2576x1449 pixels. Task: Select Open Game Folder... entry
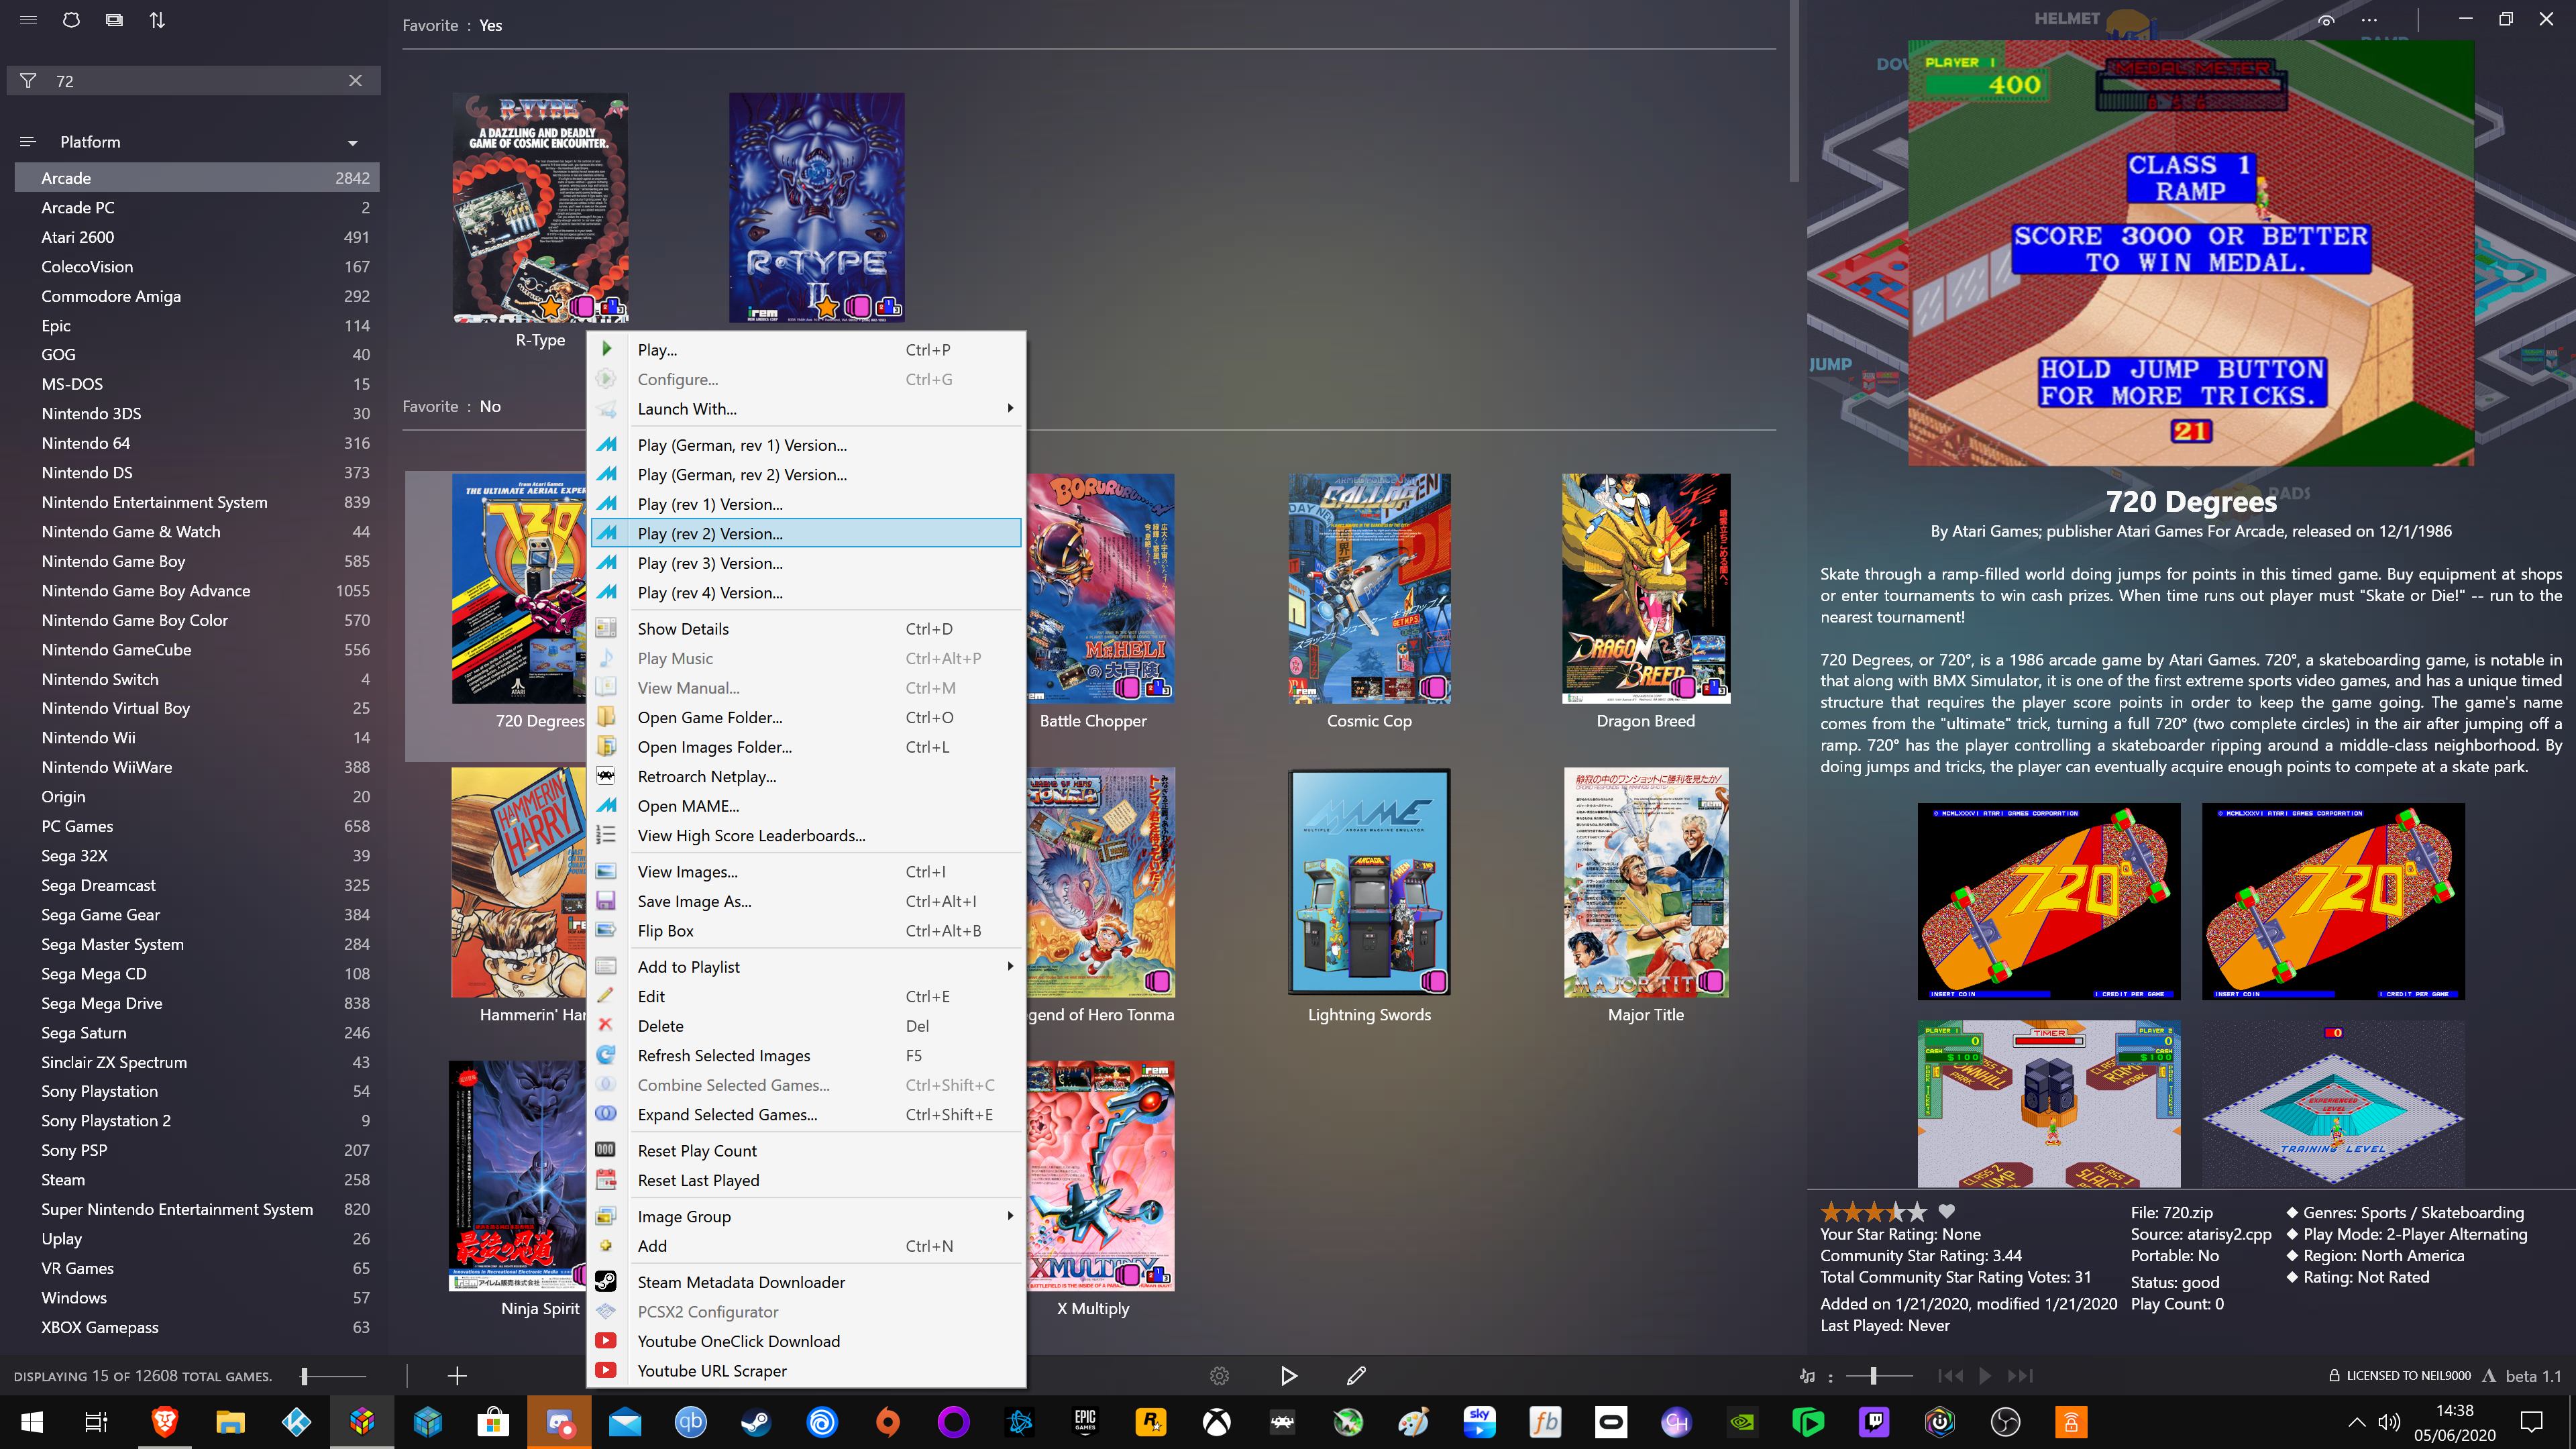[x=806, y=718]
